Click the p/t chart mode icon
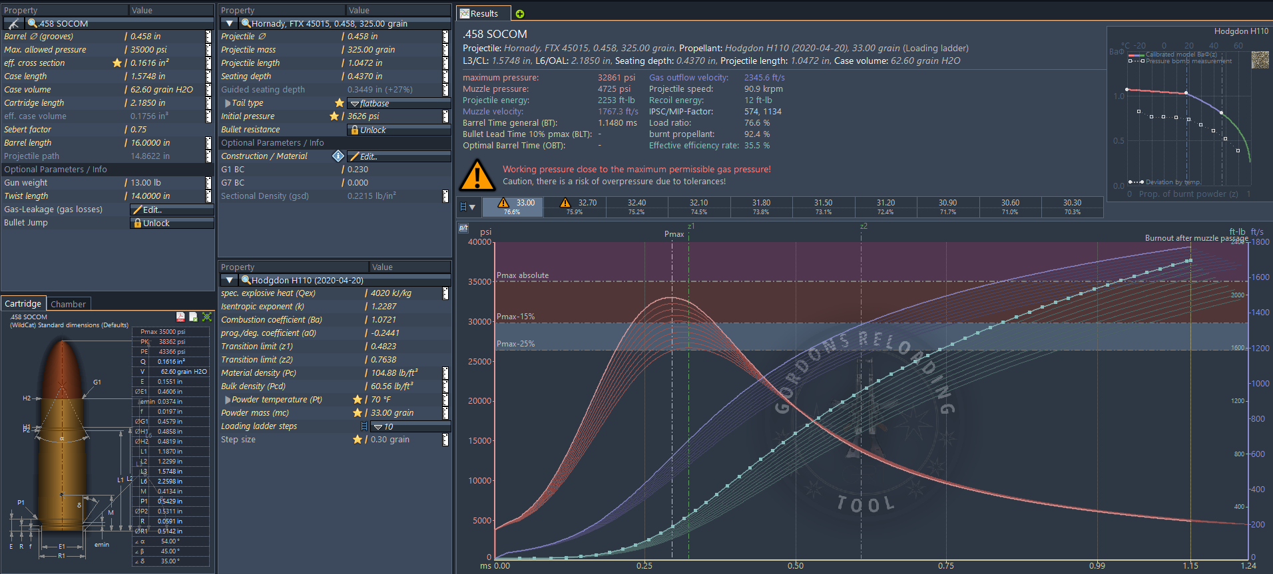The width and height of the screenshot is (1273, 574). click(x=463, y=228)
